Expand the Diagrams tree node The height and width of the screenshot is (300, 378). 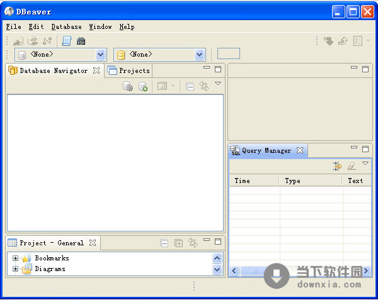point(15,269)
